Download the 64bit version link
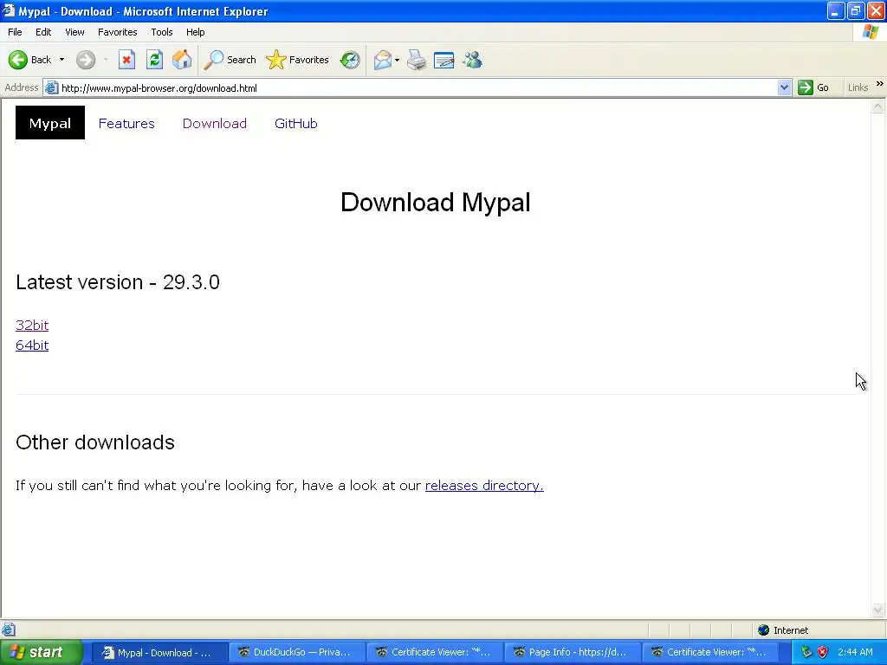This screenshot has height=665, width=887. [32, 345]
